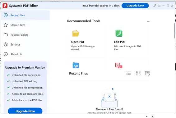Open Recommended Tools three-dot menu
The height and width of the screenshot is (118, 176).
(x=148, y=21)
